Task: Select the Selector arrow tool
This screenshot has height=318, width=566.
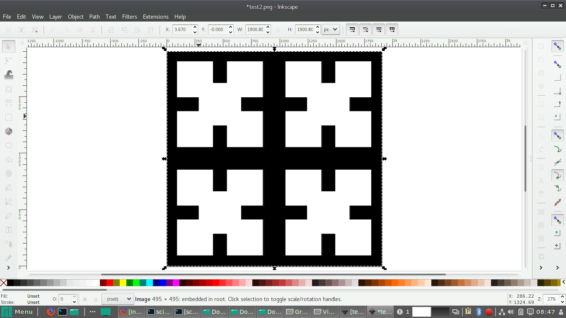Action: tap(9, 46)
